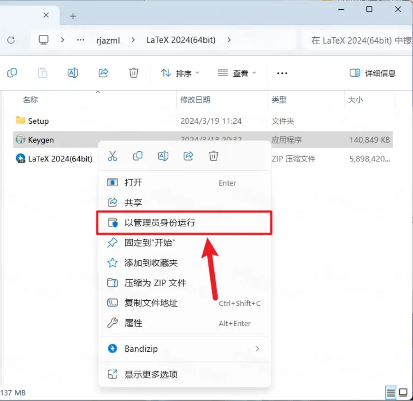Click the This PC monitor icon
413x401 pixels.
tap(43, 40)
